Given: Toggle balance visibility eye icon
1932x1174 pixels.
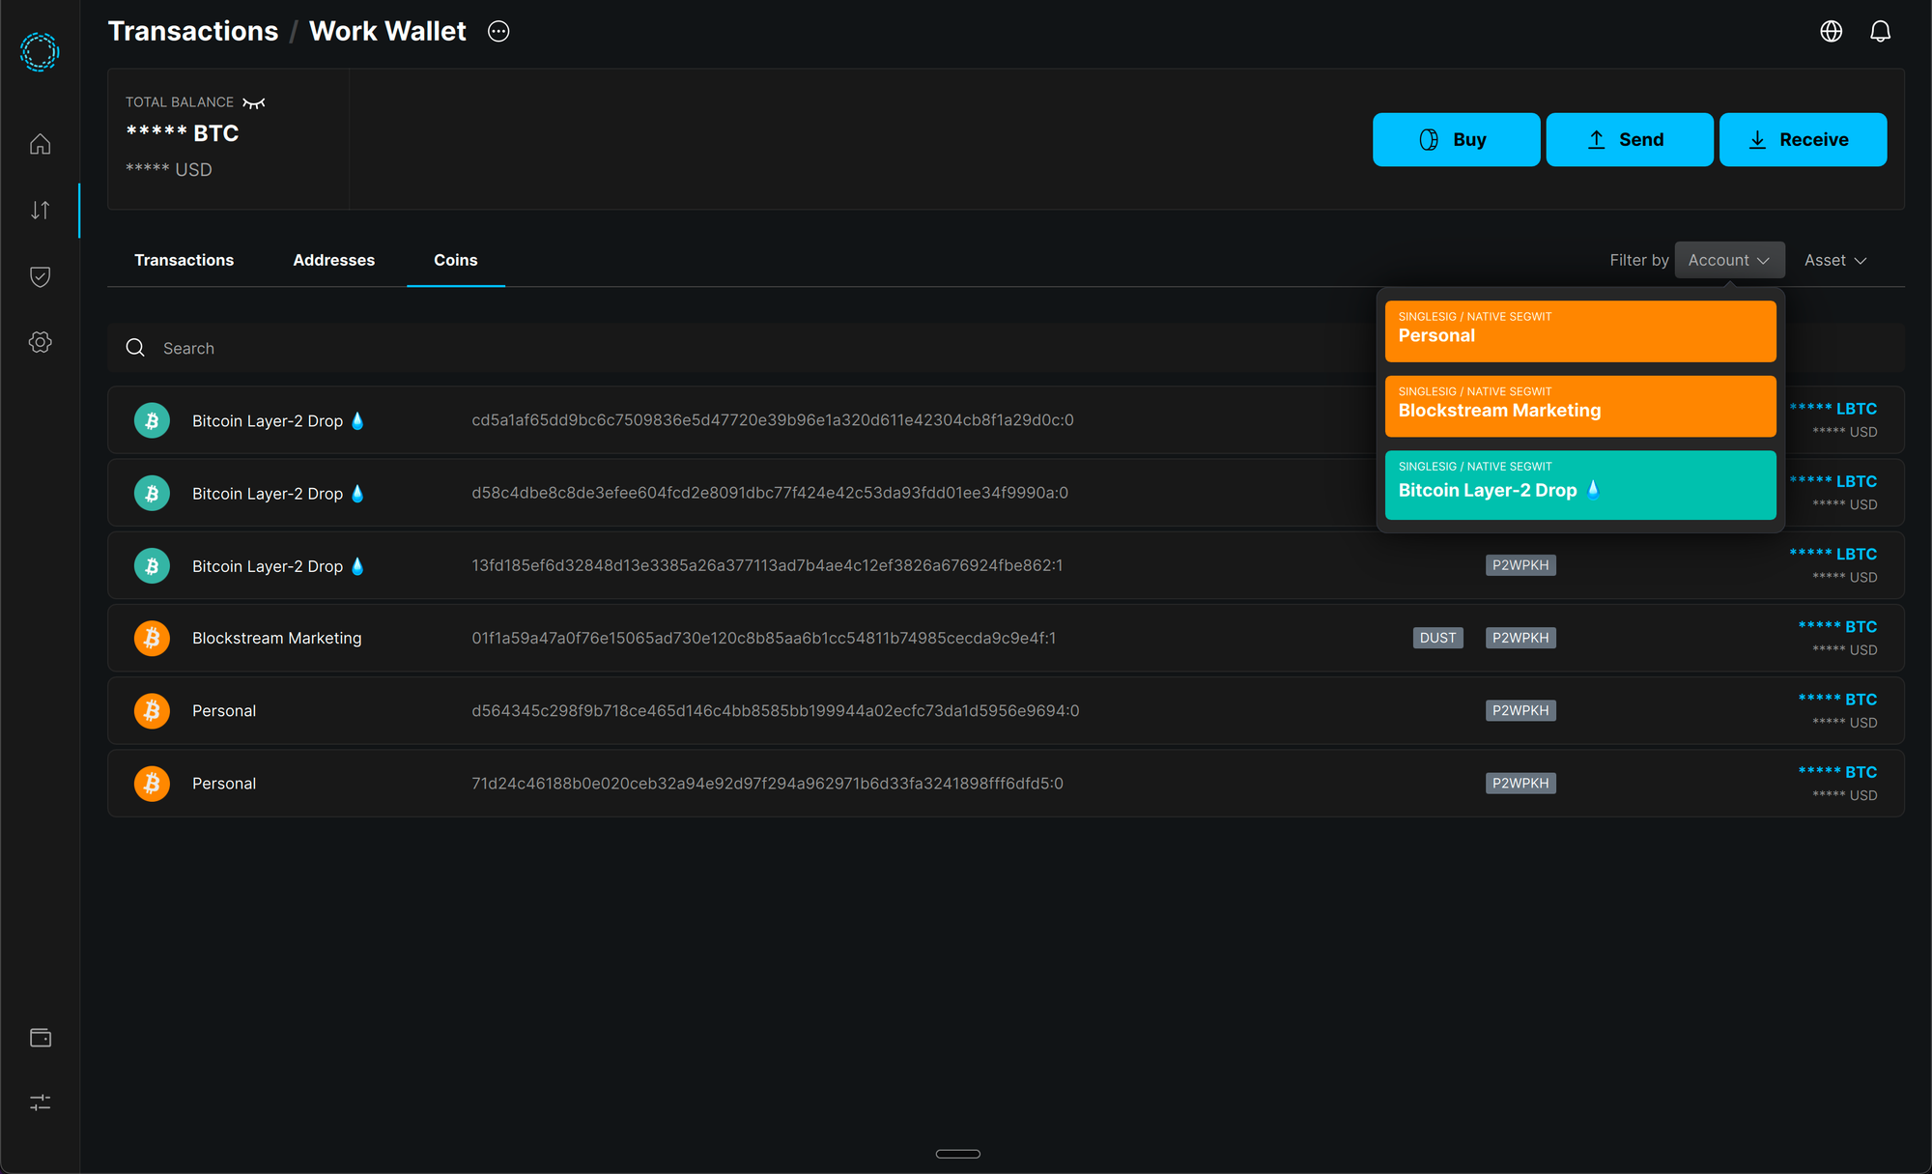Looking at the screenshot, I should pyautogui.click(x=254, y=102).
